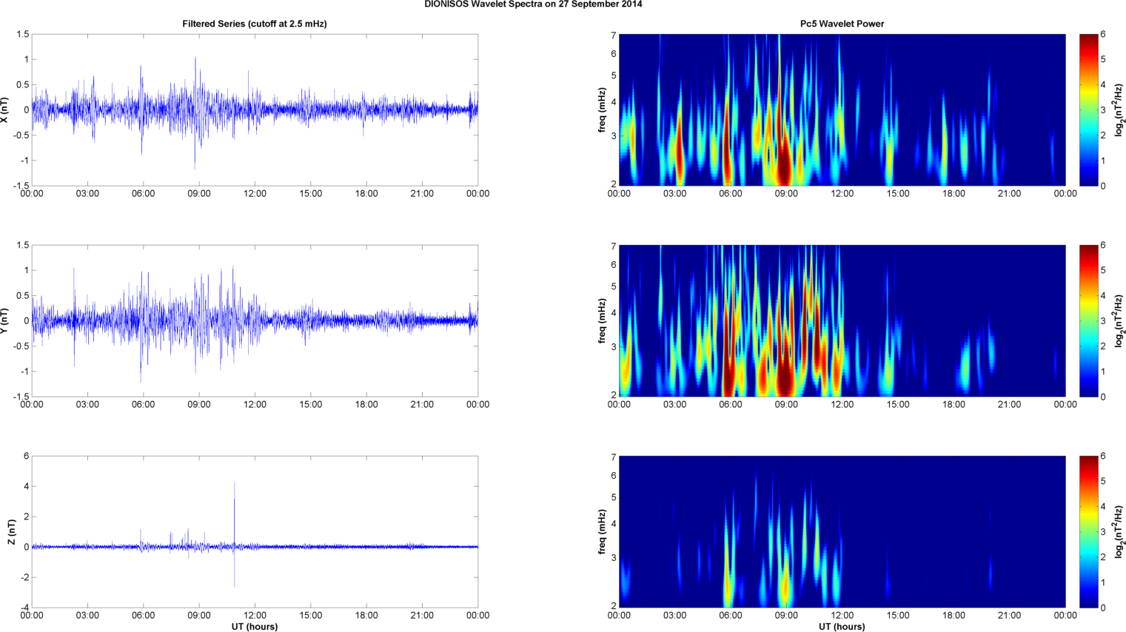This screenshot has width=1126, height=632.
Task: Click the 21:00 tick under the bottom spectrogram
Action: coord(1010,616)
